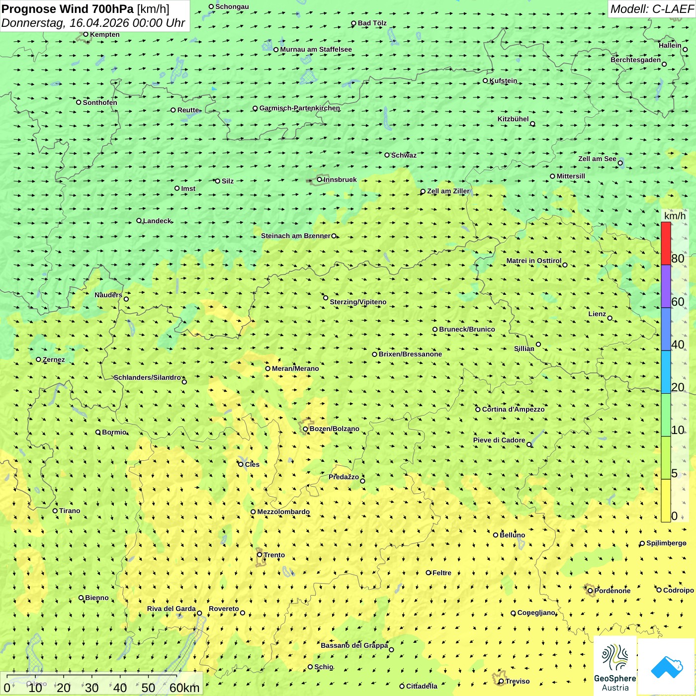Click the 'Zell am See' label
Image resolution: width=696 pixels, height=696 pixels.
click(x=597, y=159)
